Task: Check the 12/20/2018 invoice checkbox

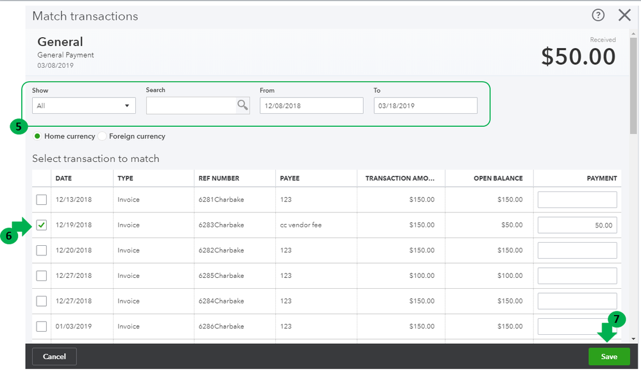Action: coord(42,250)
